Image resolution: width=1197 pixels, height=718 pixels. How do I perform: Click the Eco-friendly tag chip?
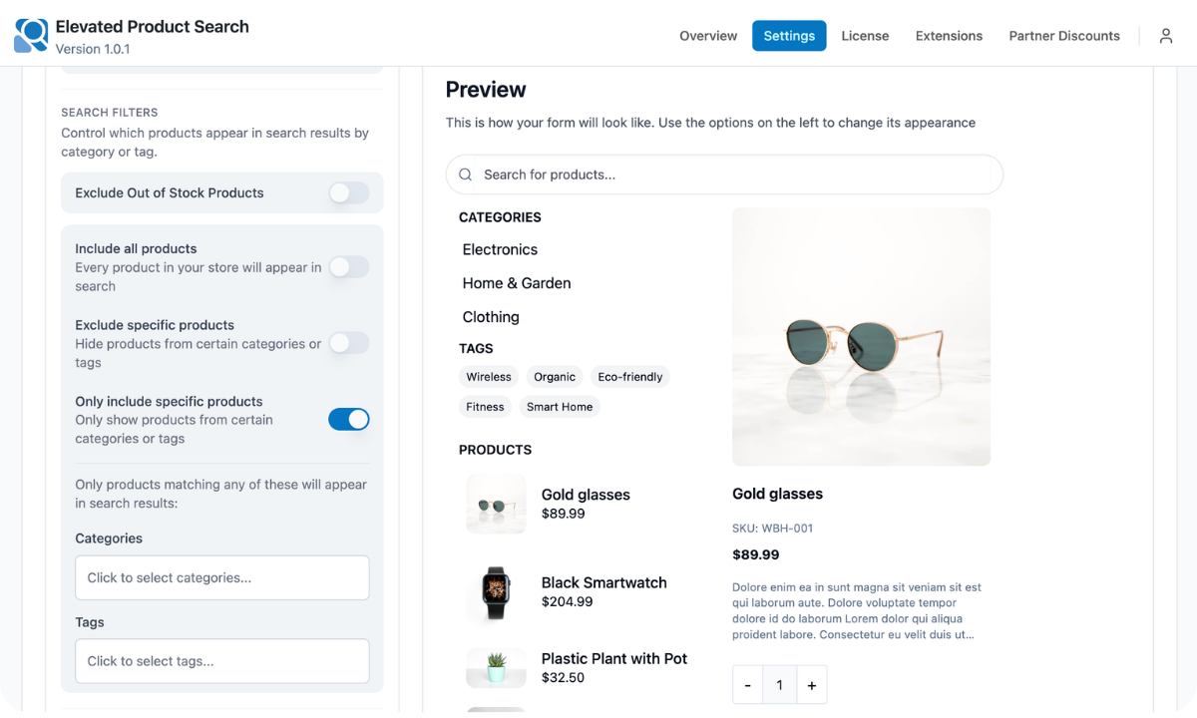630,377
